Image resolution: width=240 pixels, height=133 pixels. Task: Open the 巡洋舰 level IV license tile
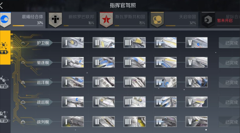pyautogui.click(x=165, y=82)
